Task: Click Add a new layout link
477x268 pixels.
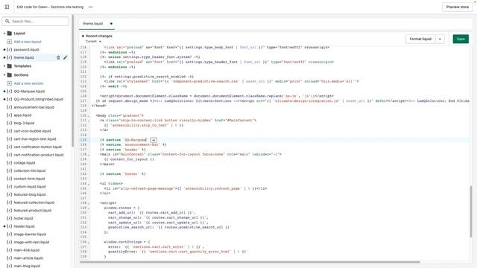Action: [28, 42]
